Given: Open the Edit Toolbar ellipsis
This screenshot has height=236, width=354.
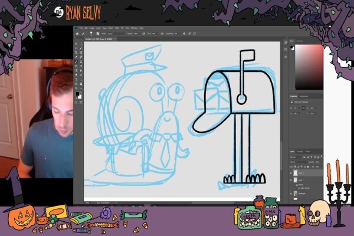Looking at the screenshot, I should (81, 88).
